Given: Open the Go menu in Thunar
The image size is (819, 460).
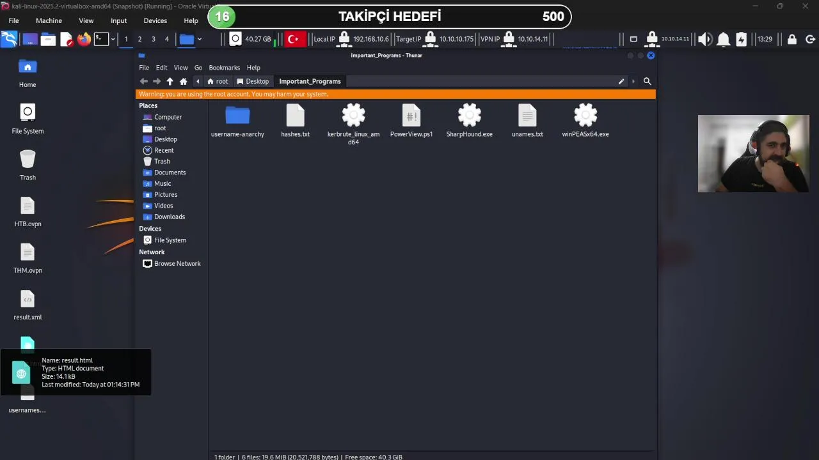Looking at the screenshot, I should (x=198, y=68).
